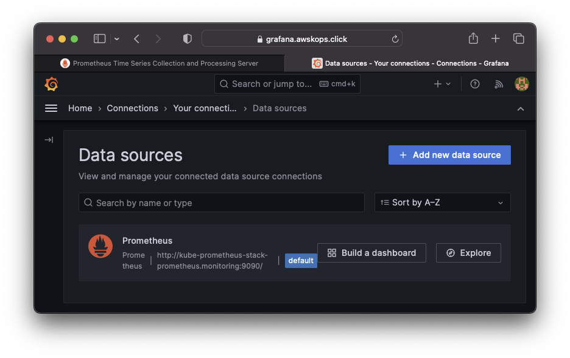Click the default badge on Prometheus row
The width and height of the screenshot is (570, 358).
click(x=301, y=260)
